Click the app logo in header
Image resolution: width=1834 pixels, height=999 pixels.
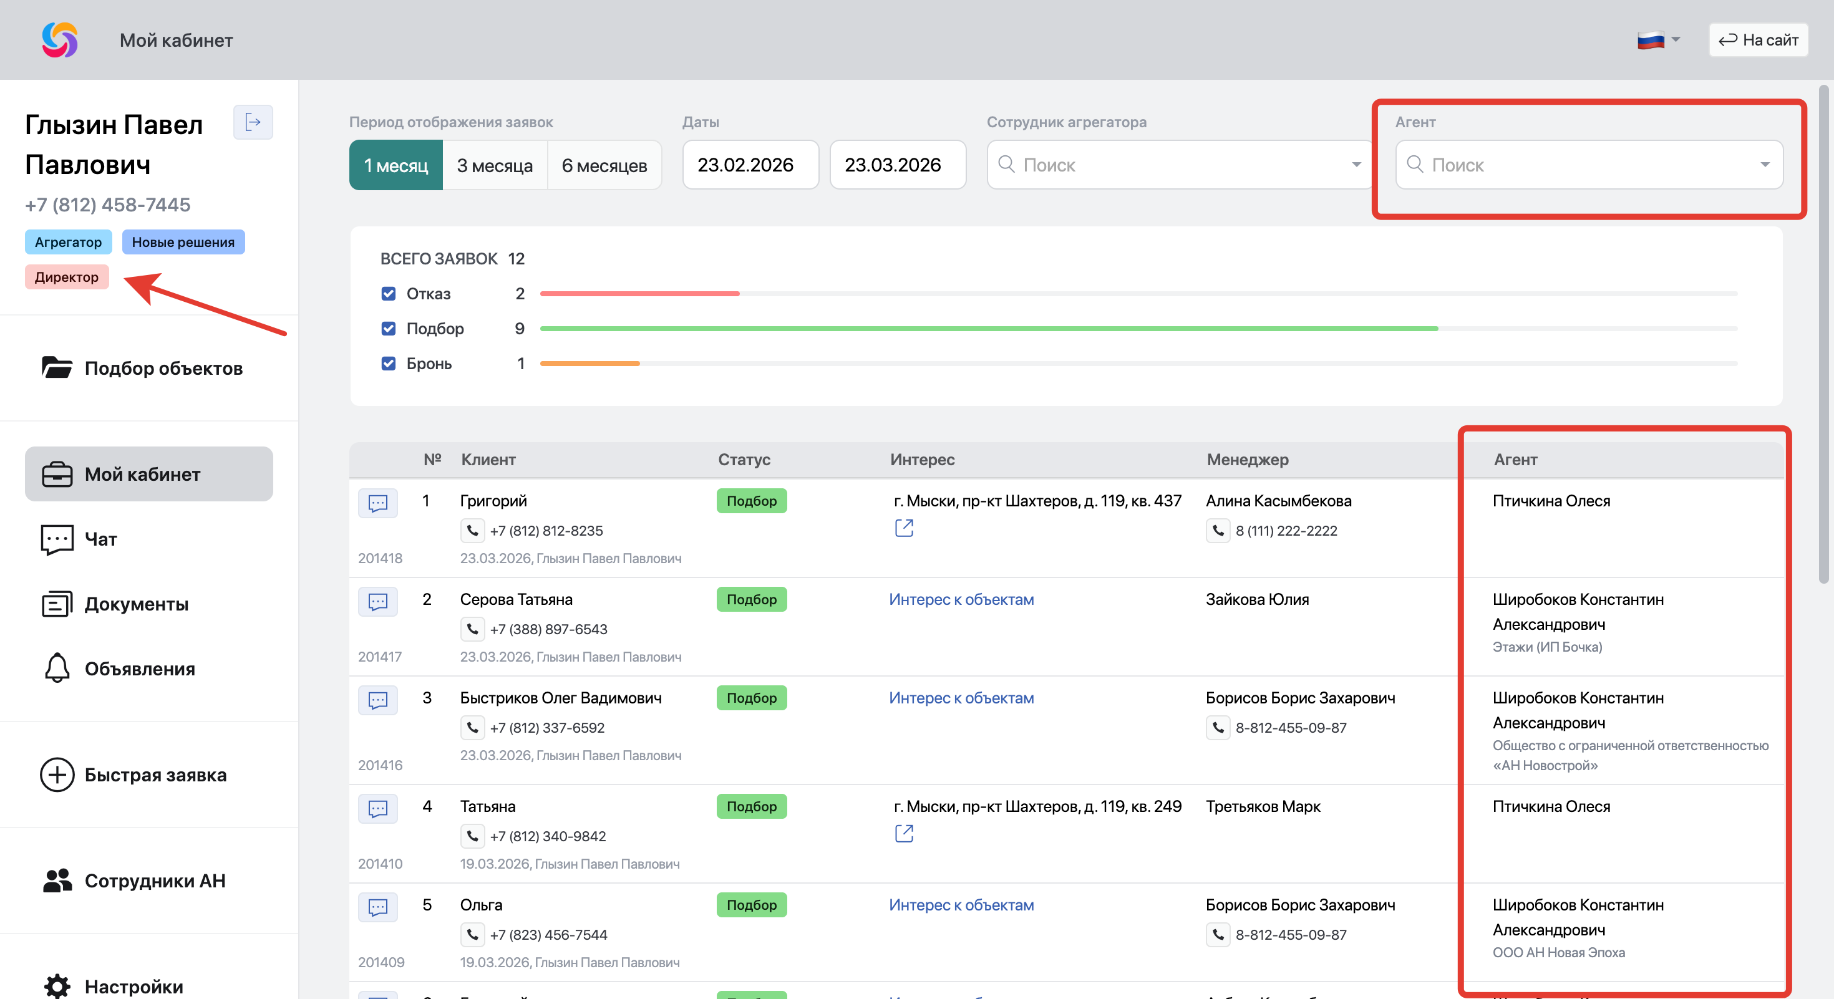pos(60,40)
